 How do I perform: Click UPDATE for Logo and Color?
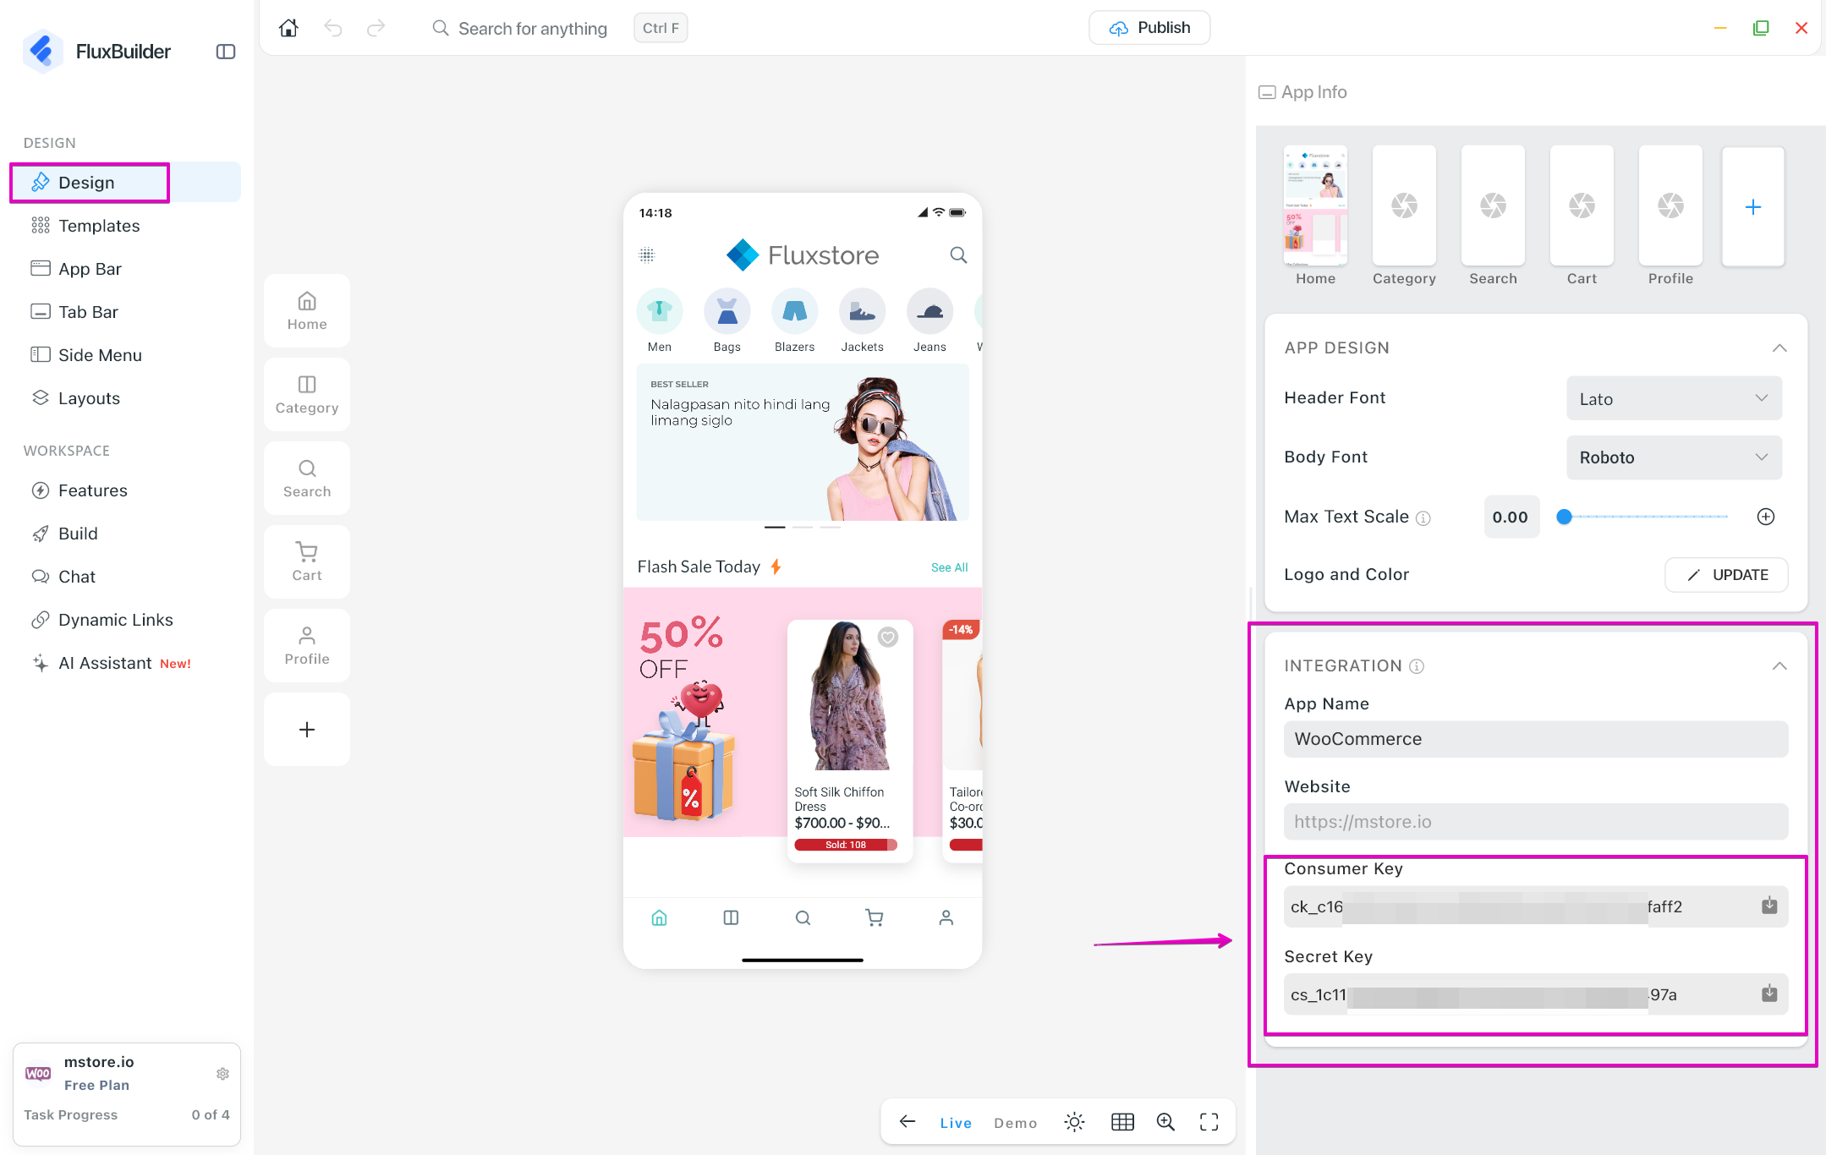click(x=1726, y=575)
